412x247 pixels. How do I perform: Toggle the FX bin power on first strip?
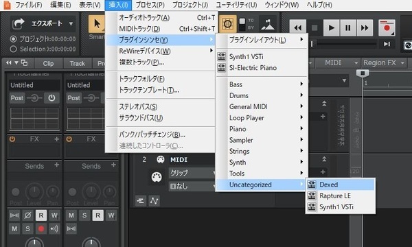(x=12, y=139)
